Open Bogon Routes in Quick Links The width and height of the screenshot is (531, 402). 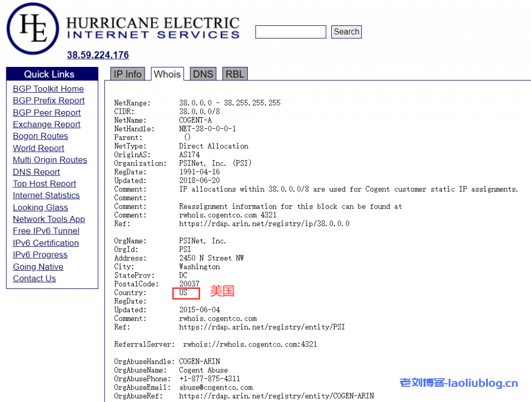coord(40,136)
